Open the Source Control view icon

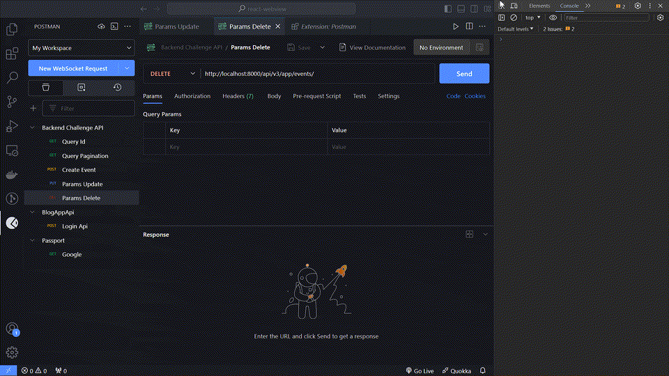tap(12, 102)
